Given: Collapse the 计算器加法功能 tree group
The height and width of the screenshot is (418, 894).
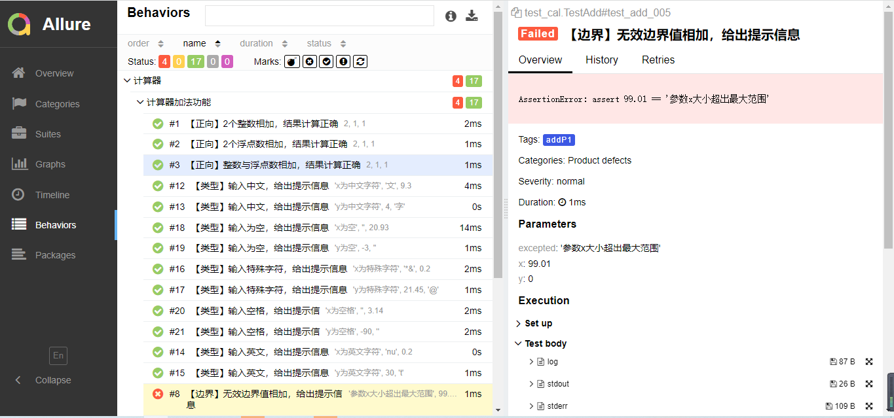Looking at the screenshot, I should click(x=140, y=102).
